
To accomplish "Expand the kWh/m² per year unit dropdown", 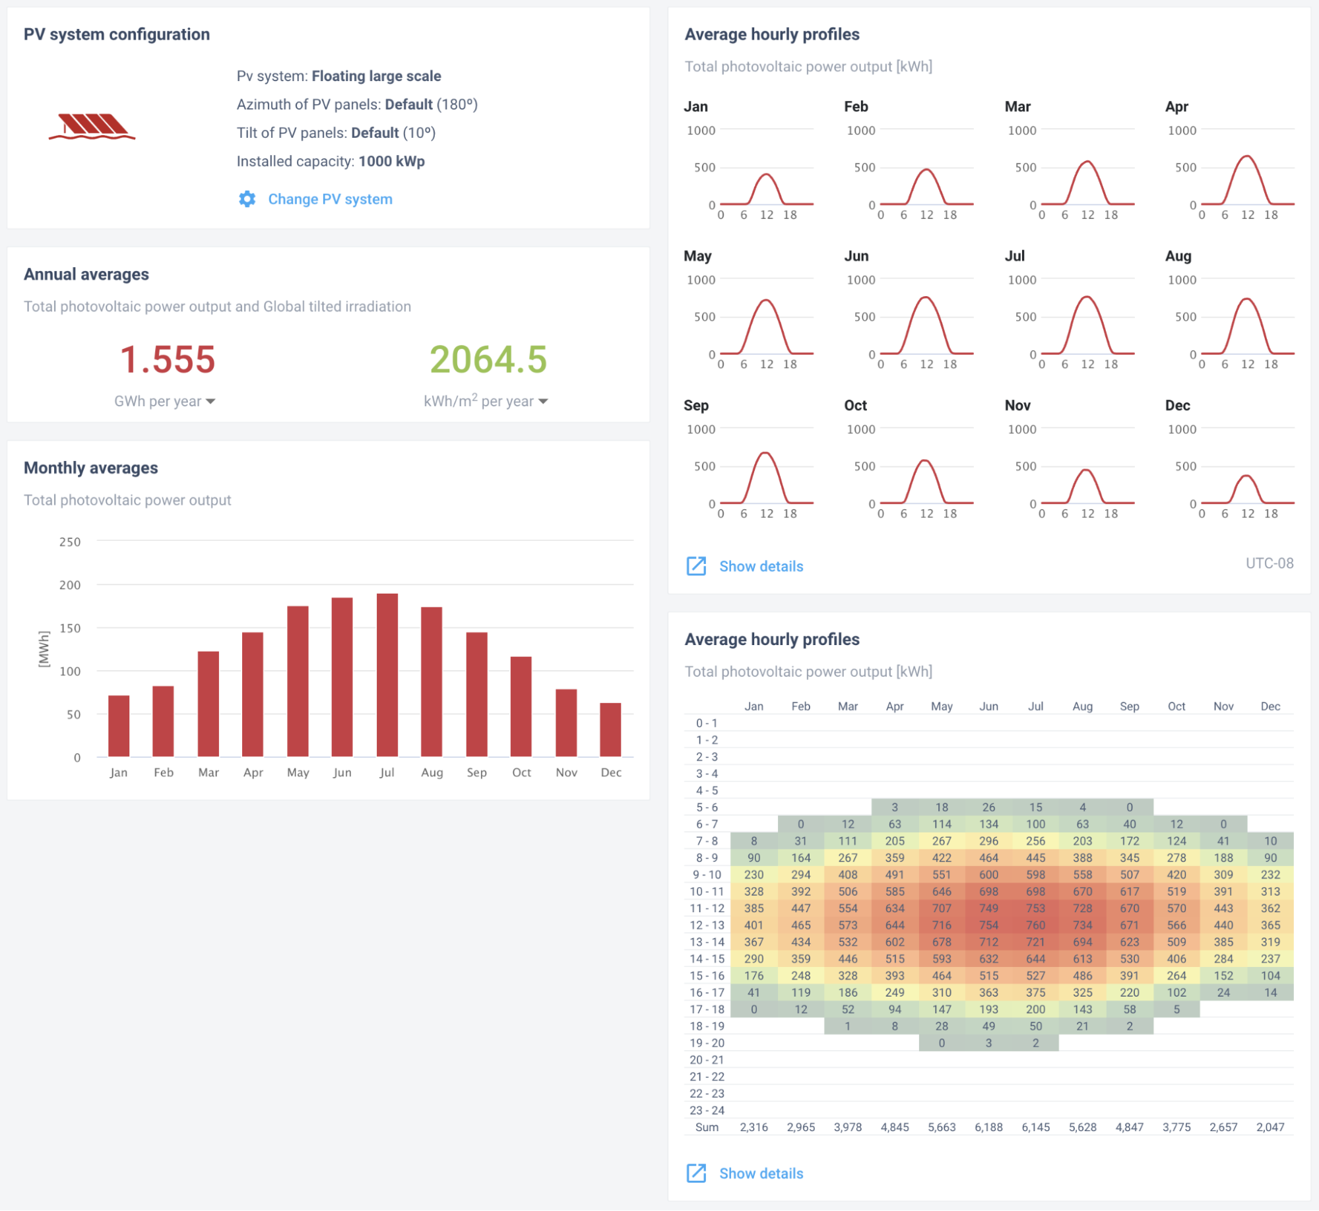I will (486, 401).
